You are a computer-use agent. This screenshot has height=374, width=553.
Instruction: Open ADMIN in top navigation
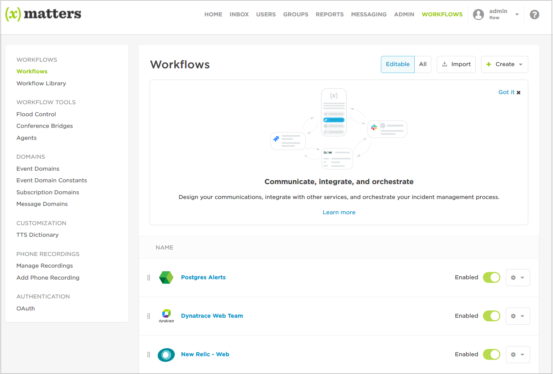pyautogui.click(x=404, y=15)
